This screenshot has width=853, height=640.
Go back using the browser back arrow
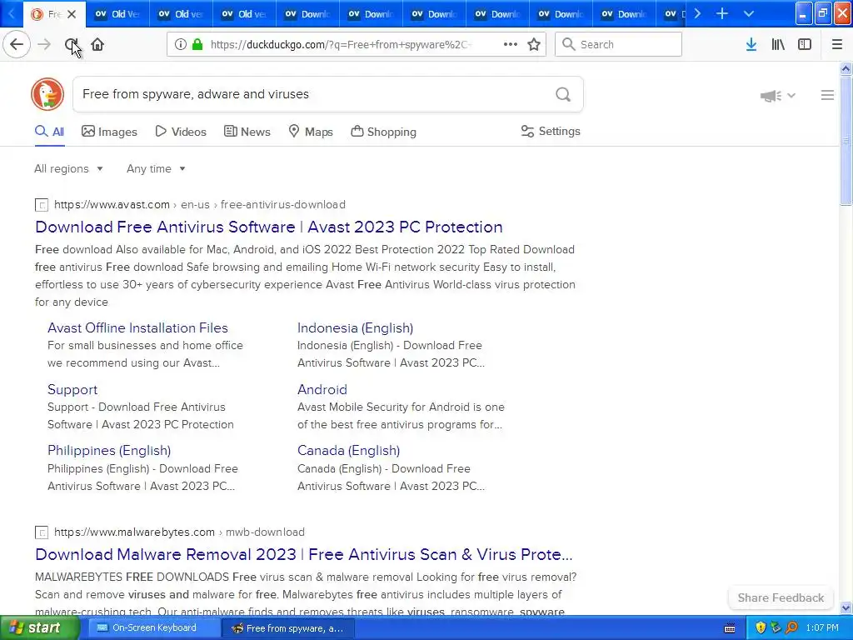point(17,45)
